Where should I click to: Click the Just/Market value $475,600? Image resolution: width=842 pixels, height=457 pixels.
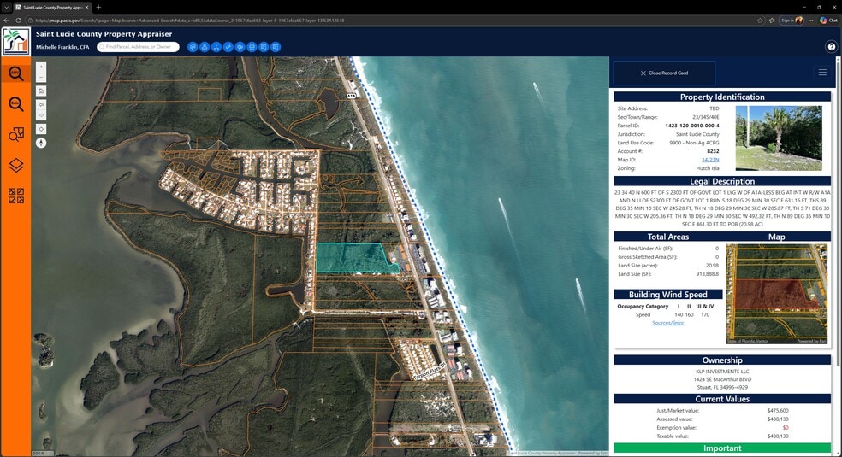point(778,410)
